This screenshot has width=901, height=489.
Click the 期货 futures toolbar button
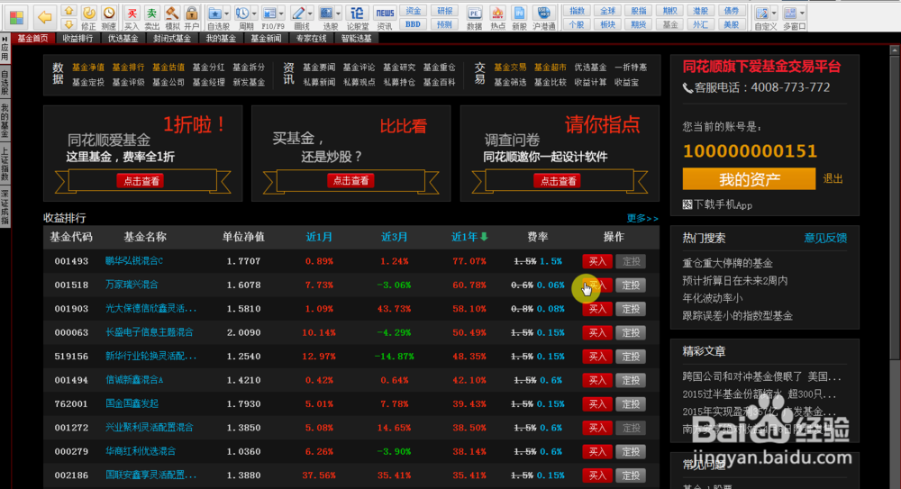(x=639, y=24)
